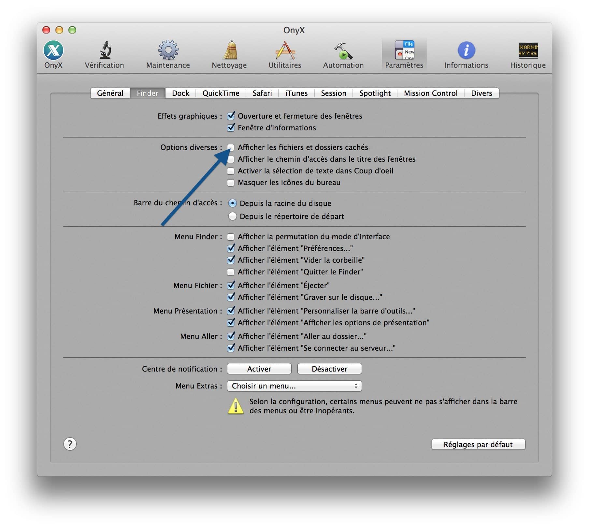Screen dimensions: 589x528
Task: Check Masquer les icônes du bureau
Action: coord(231,183)
